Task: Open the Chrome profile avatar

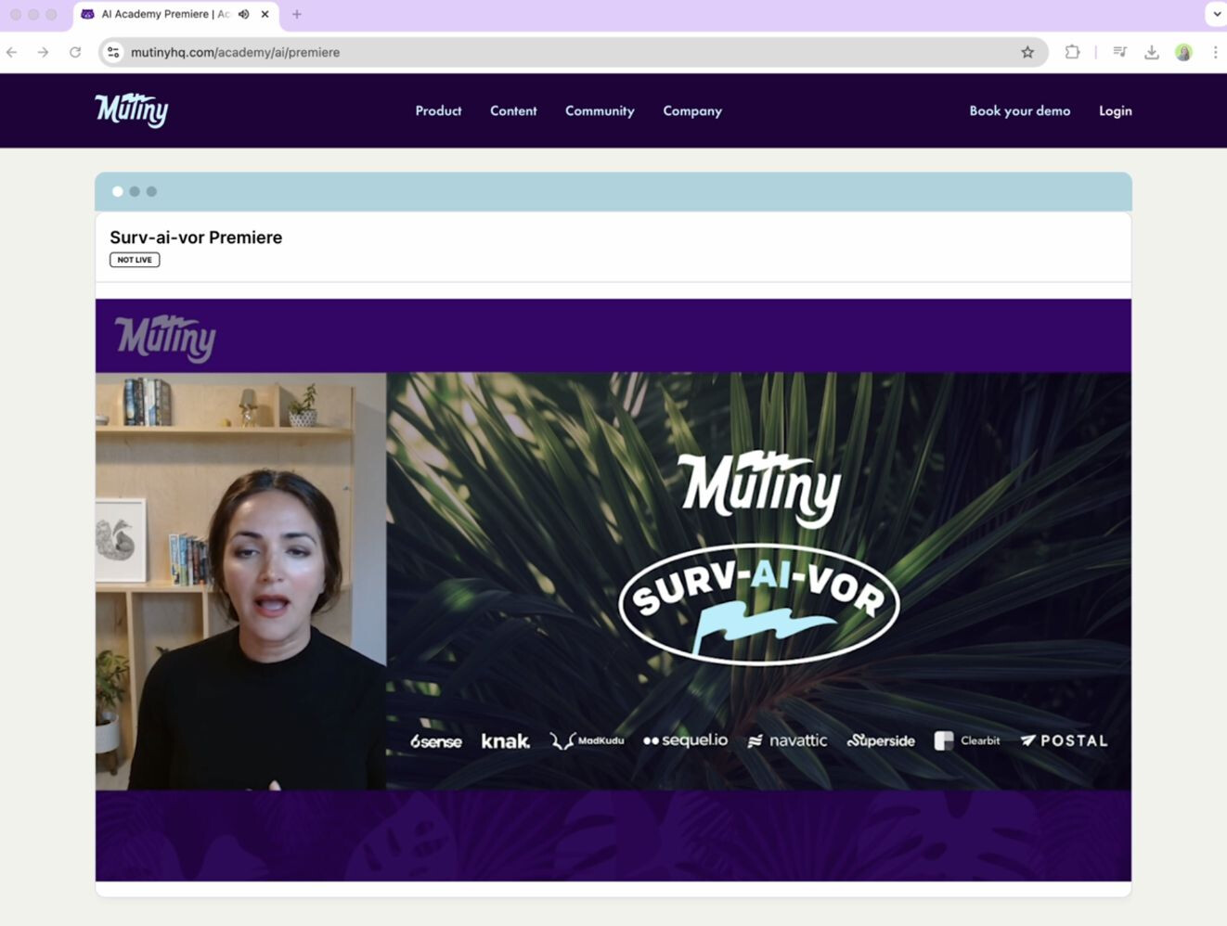Action: (x=1183, y=52)
